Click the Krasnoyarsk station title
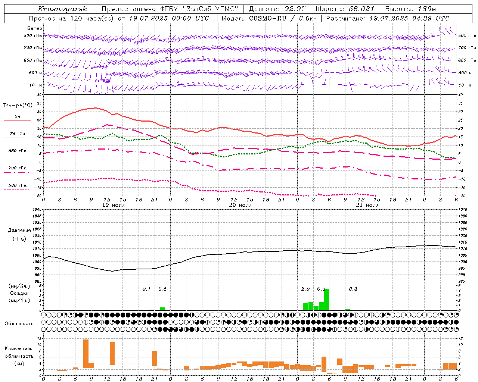Image resolution: width=478 pixels, height=382 pixels. pos(62,9)
